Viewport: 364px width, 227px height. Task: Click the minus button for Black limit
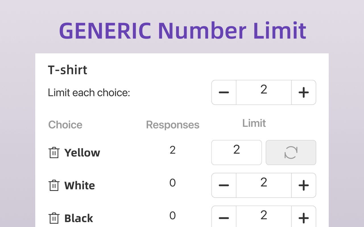coord(224,217)
